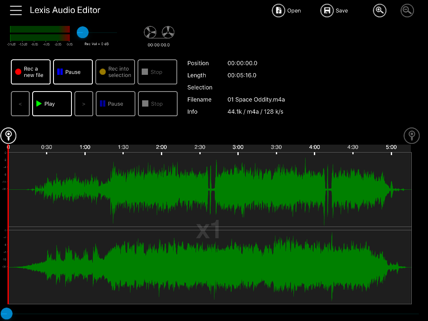Click Rec into selection button
Viewport: 428px width, 321px height.
point(115,72)
